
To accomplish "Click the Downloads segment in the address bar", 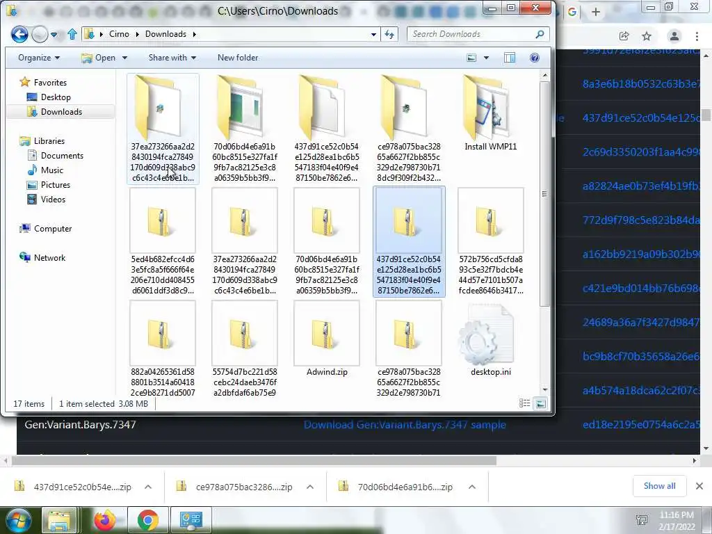I will point(165,34).
